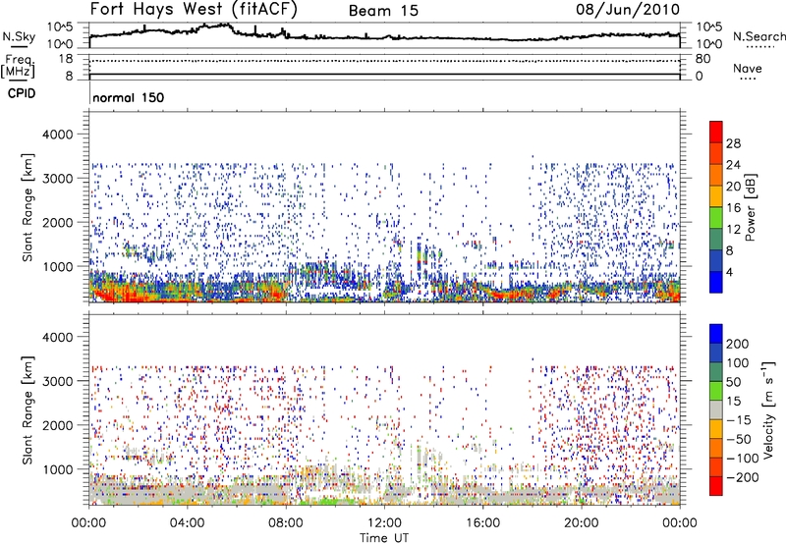The height and width of the screenshot is (544, 786).
Task: Pick the red top segment of the Power colorbar
Action: (x=716, y=132)
